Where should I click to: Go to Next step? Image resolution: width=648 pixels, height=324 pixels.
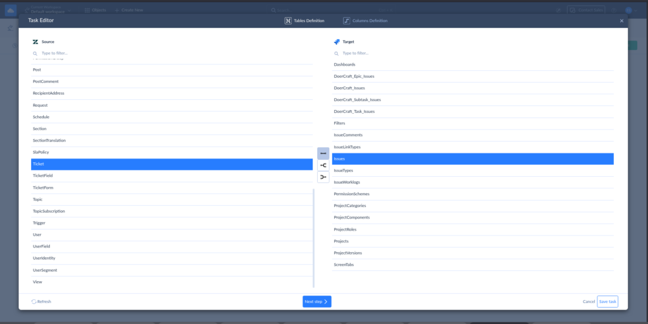(317, 302)
